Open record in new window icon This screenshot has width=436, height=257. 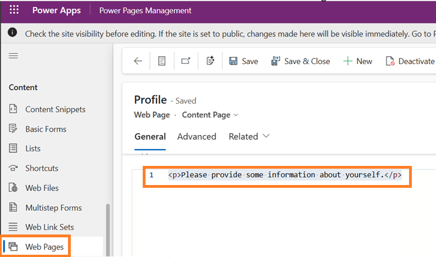(186, 61)
